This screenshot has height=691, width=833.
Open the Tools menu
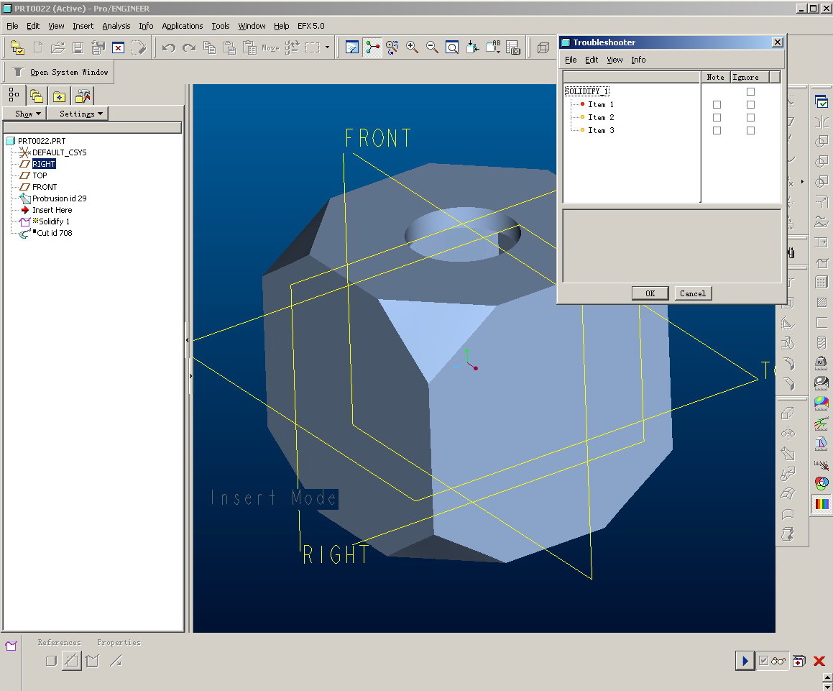pyautogui.click(x=221, y=26)
